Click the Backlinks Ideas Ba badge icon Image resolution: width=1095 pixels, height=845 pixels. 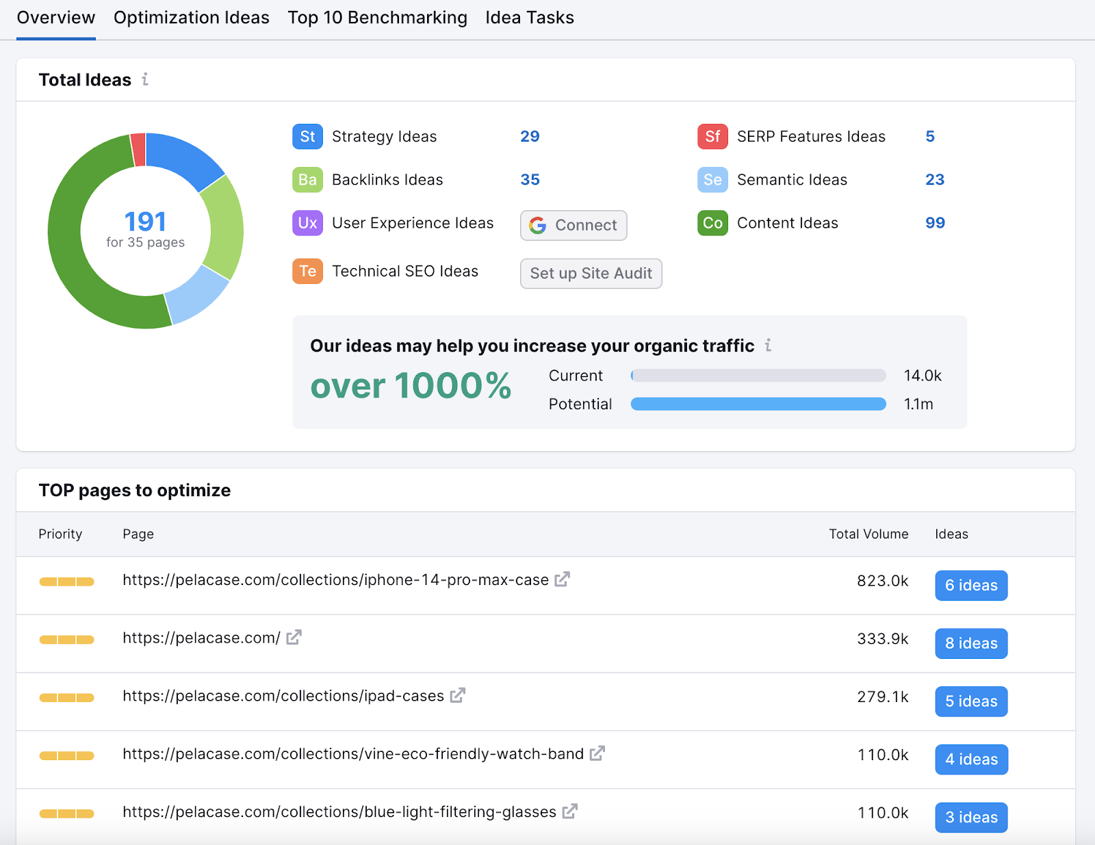coord(307,180)
